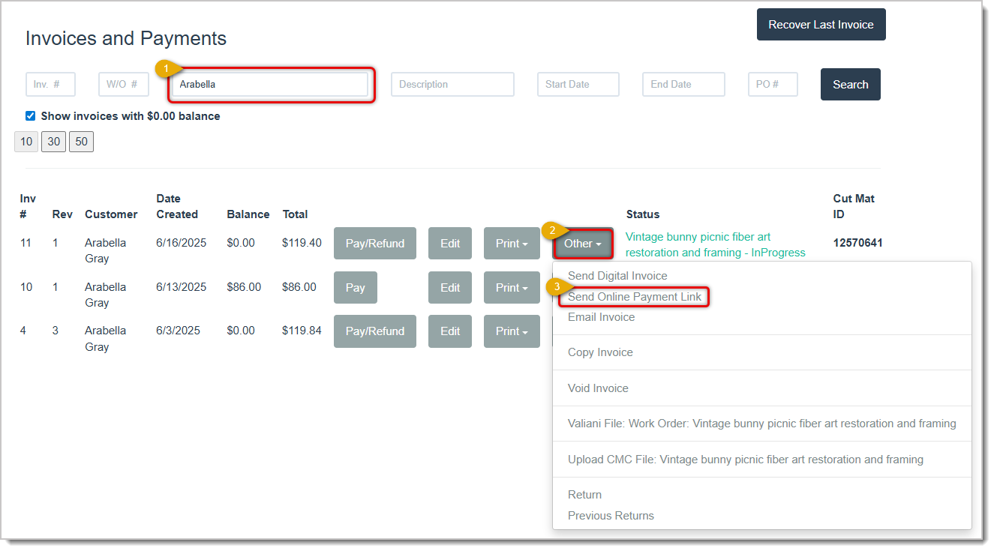Click the Start Date input field
The image size is (994, 551).
click(x=578, y=84)
